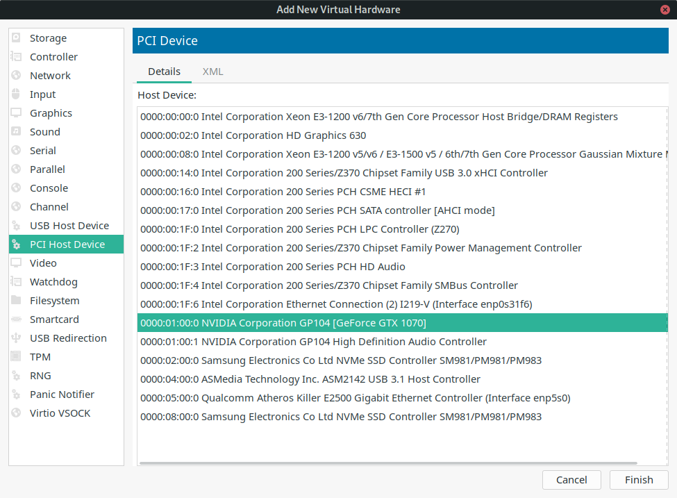The image size is (677, 498).
Task: Select Host Bridge/DRAM Registers device 0000:00:00:0
Action: point(402,117)
